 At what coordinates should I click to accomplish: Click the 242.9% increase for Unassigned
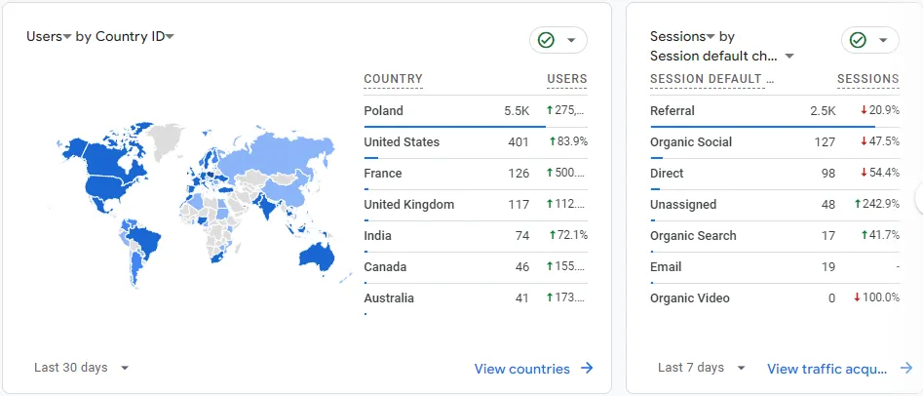[x=876, y=205]
